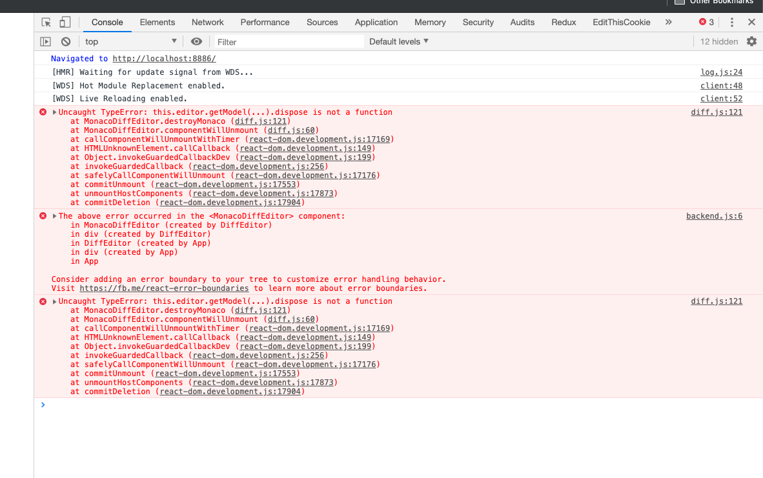This screenshot has width=763, height=478.
Task: Open client:52 source link
Action: tap(721, 99)
